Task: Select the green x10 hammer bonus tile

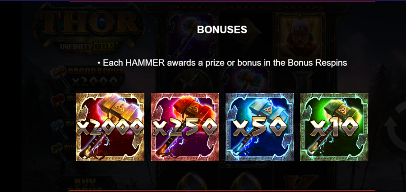Action: coord(334,127)
